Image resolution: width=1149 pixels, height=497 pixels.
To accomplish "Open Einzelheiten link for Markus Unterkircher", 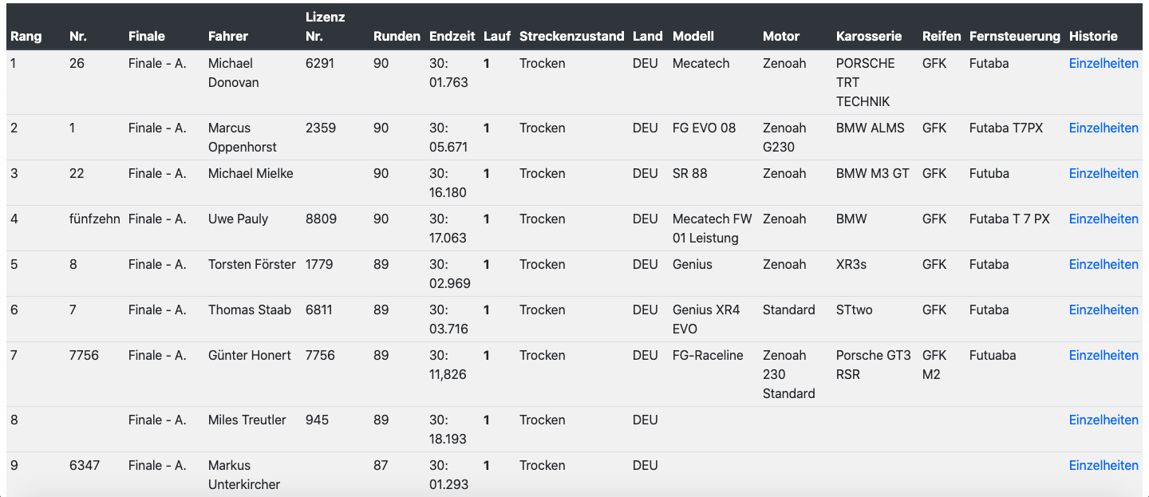I will click(x=1104, y=466).
